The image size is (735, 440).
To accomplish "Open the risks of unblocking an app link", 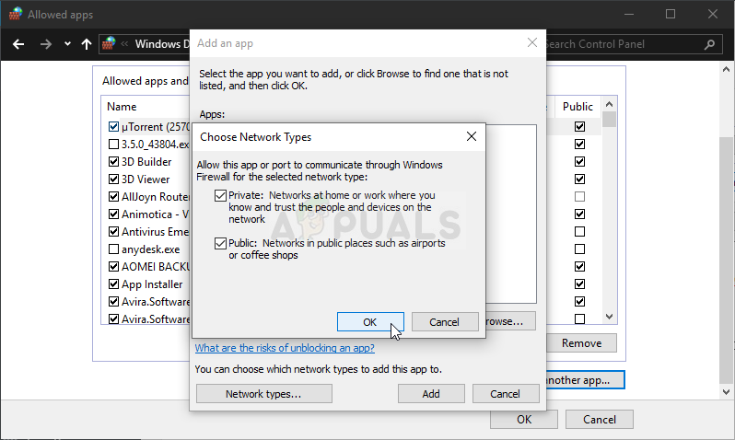I will [x=285, y=348].
